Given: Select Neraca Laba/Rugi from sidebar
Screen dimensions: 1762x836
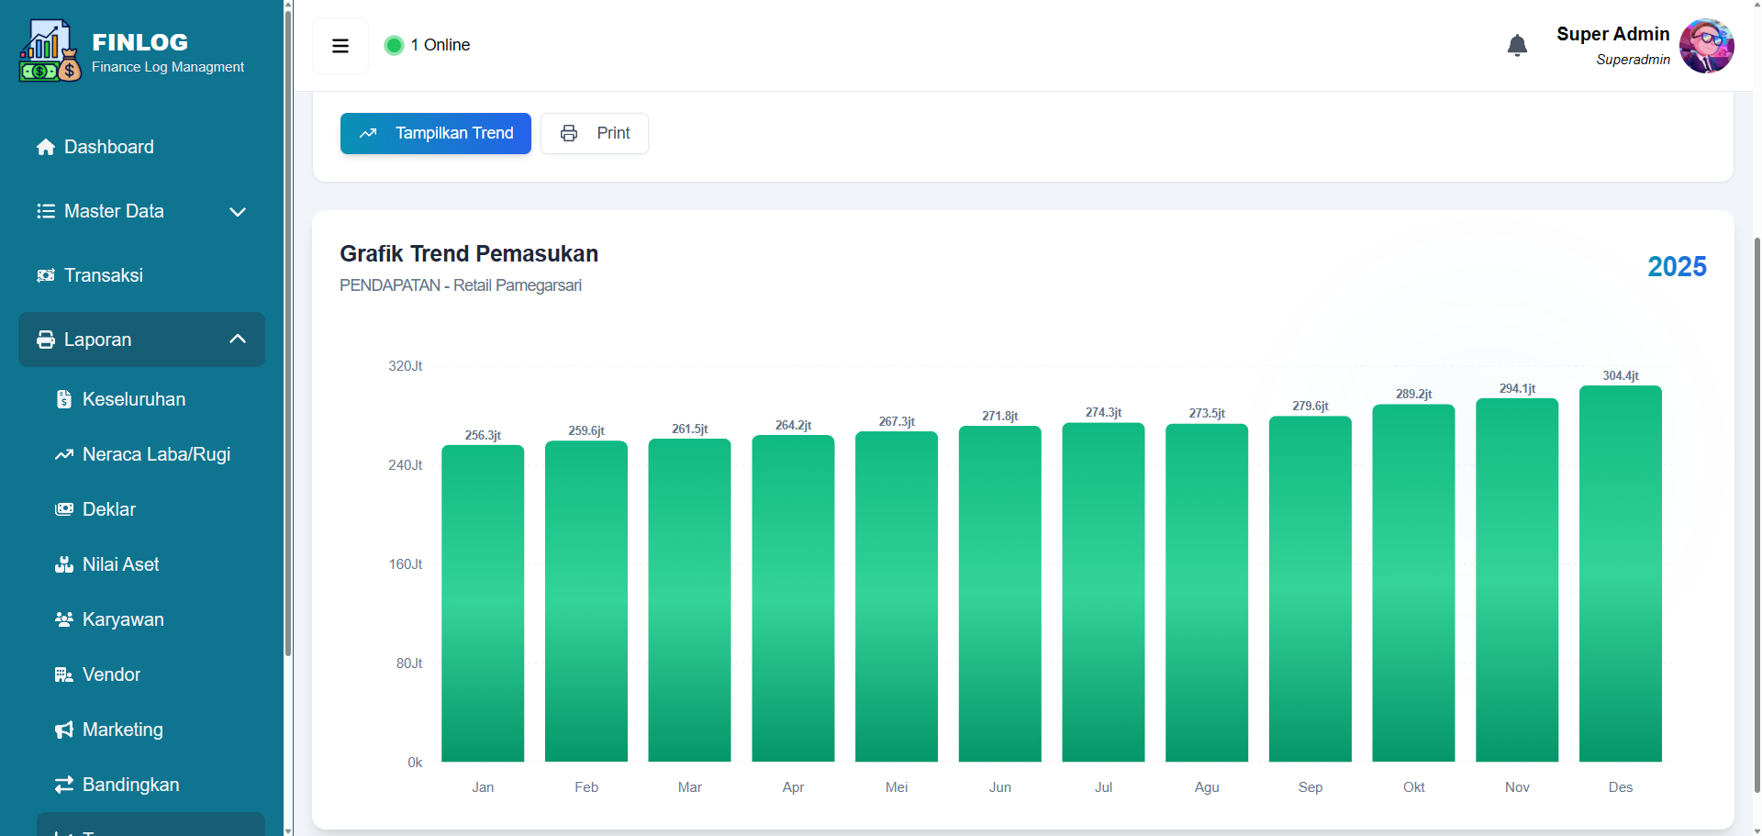Looking at the screenshot, I should (156, 454).
